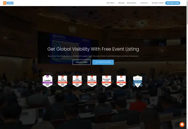Click the 10oDash logo in the header
188x129 pixels.
pyautogui.click(x=8, y=3)
